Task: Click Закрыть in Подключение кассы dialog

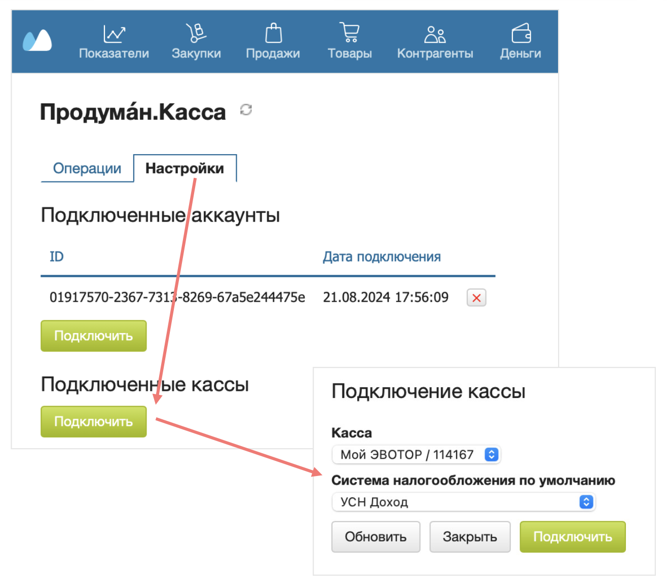Action: pos(470,537)
